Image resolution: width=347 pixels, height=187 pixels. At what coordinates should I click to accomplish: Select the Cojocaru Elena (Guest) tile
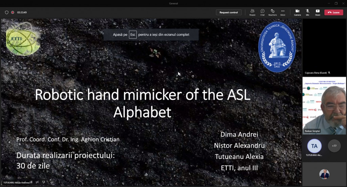pos(324,47)
